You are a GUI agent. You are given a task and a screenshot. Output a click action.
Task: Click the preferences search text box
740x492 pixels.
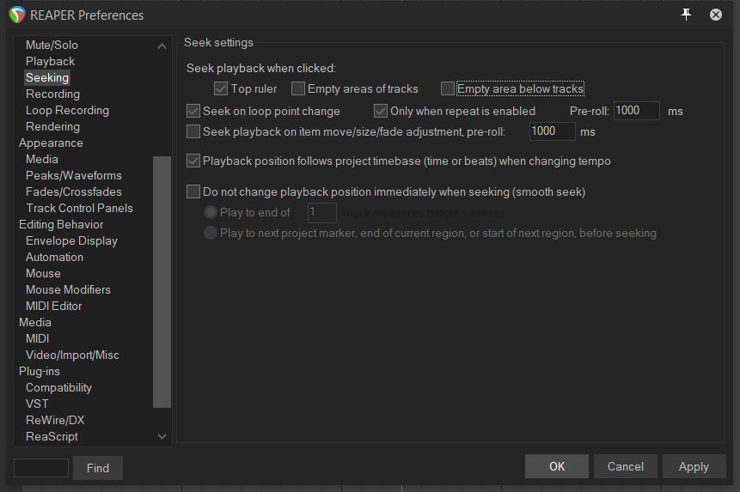41,468
